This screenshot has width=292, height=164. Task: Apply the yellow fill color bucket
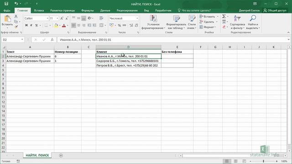click(x=56, y=26)
